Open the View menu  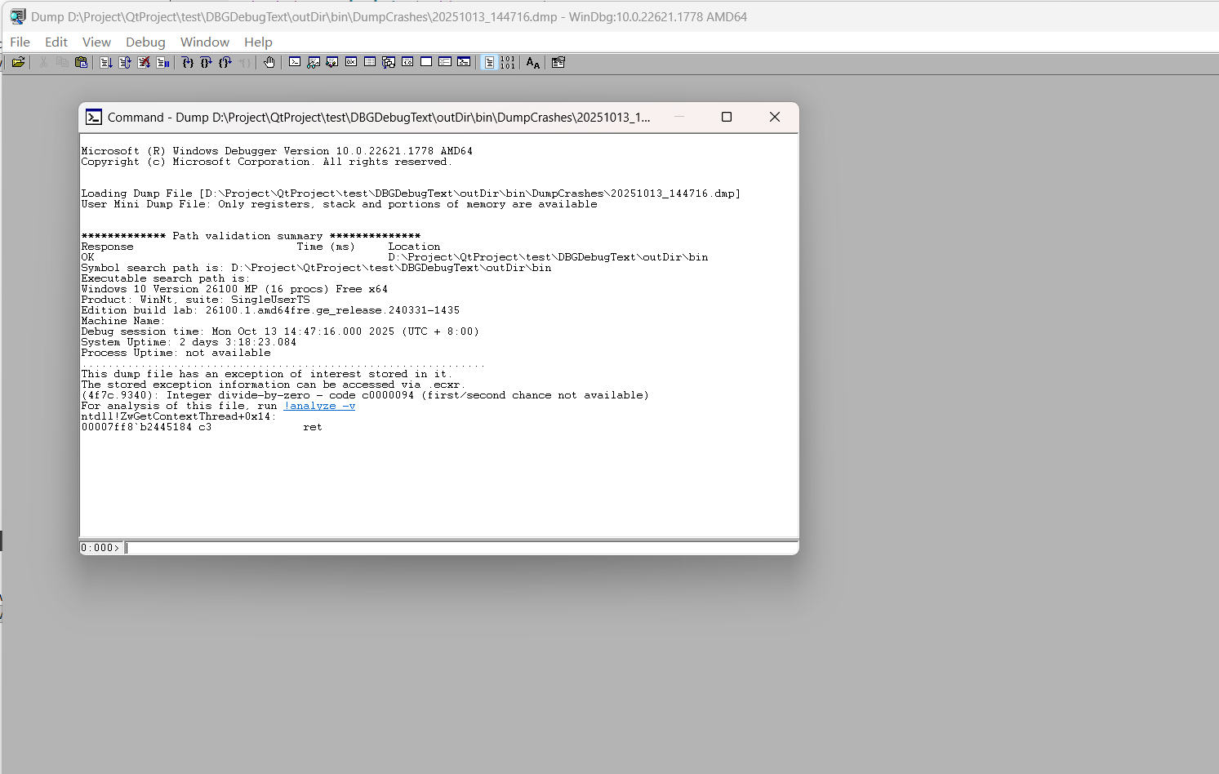(x=96, y=42)
